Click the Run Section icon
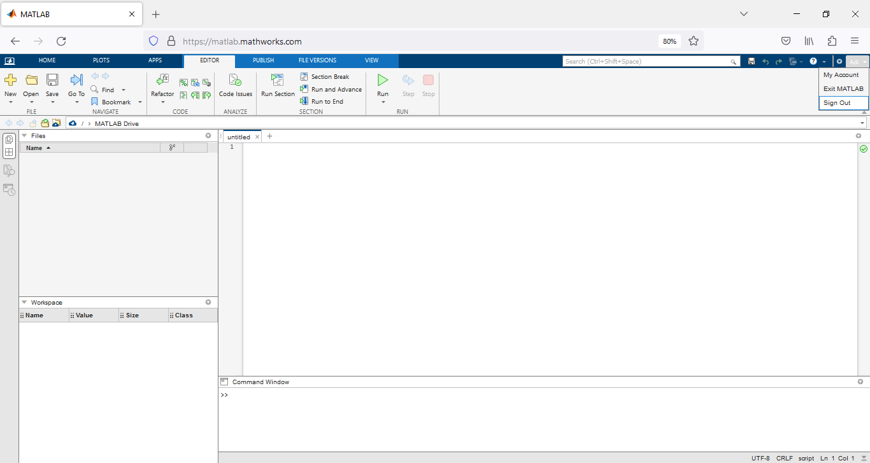The height and width of the screenshot is (463, 870). point(278,80)
